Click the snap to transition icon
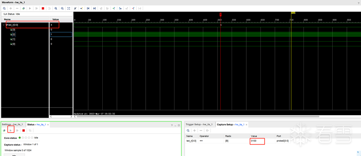This screenshot has width=361, height=156. click(139, 8)
